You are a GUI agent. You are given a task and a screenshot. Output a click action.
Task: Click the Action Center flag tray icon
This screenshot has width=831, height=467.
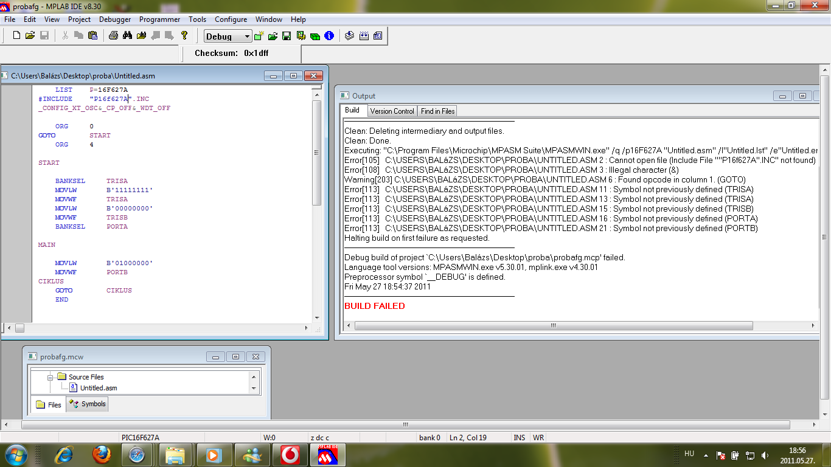click(x=721, y=455)
